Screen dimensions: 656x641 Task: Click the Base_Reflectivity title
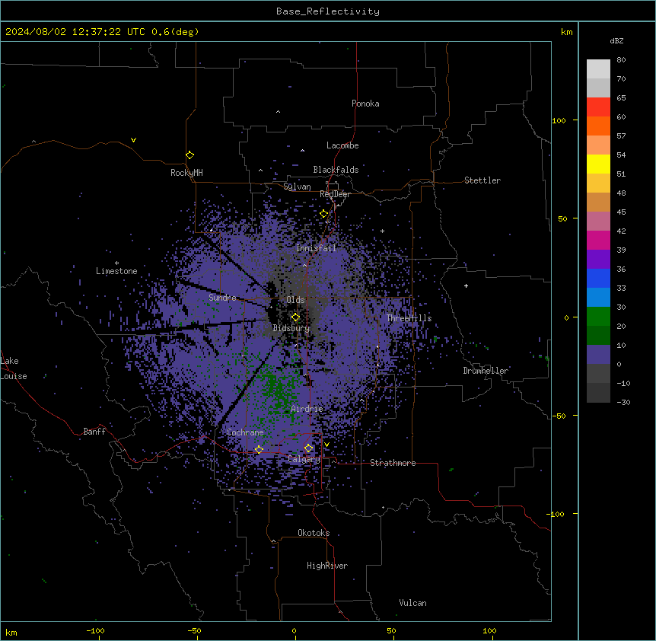pos(328,11)
